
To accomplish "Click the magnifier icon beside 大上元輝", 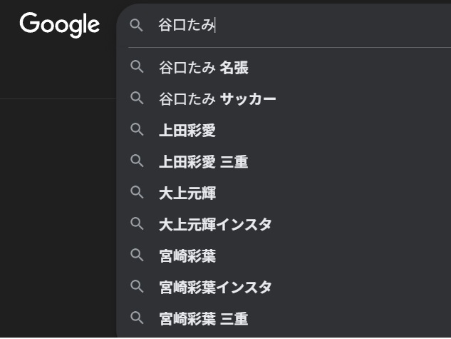I will click(x=138, y=193).
